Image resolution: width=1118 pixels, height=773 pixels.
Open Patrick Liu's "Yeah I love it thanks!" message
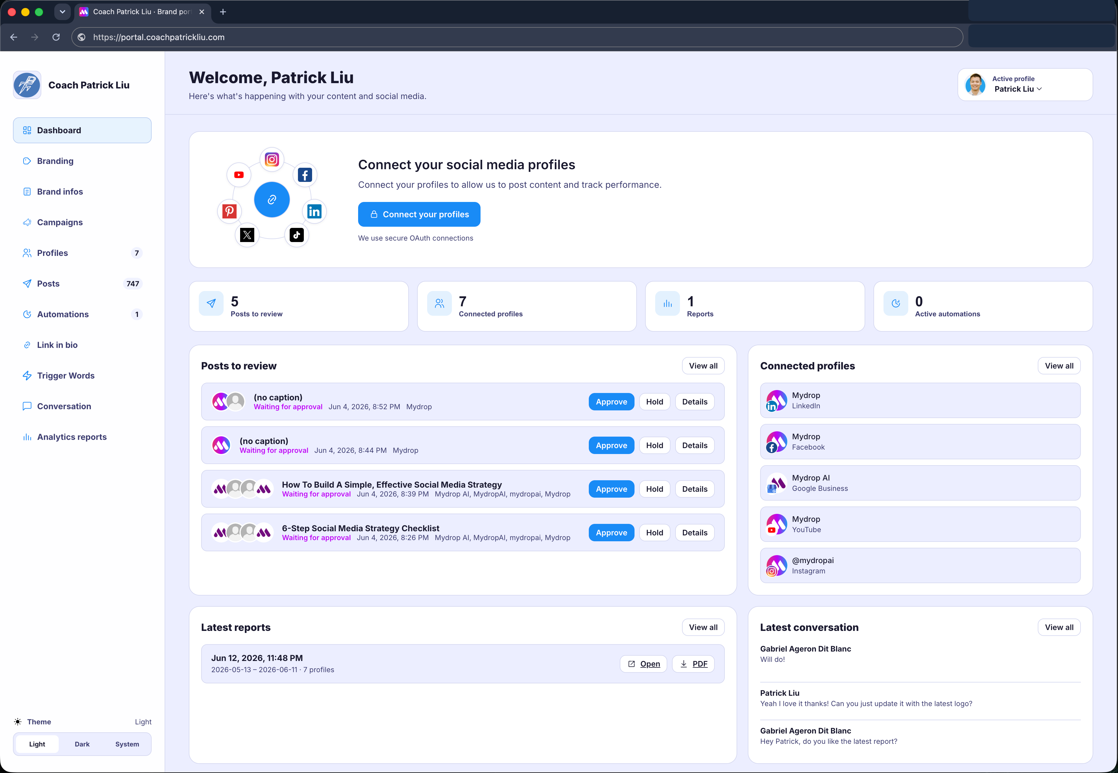920,698
